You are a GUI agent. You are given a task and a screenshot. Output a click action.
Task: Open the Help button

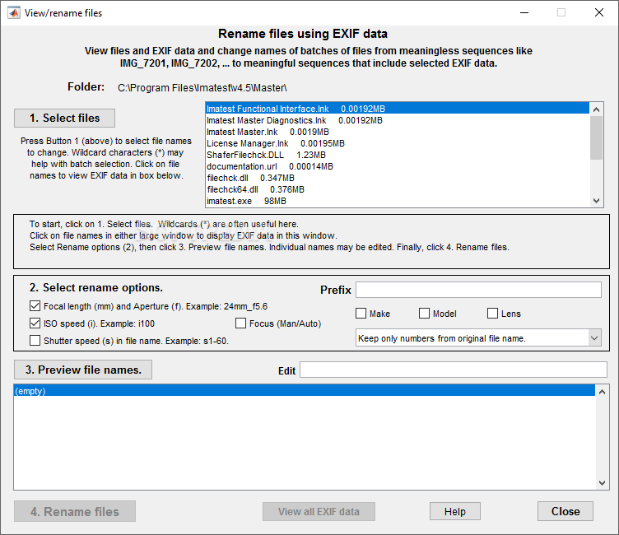pyautogui.click(x=454, y=511)
